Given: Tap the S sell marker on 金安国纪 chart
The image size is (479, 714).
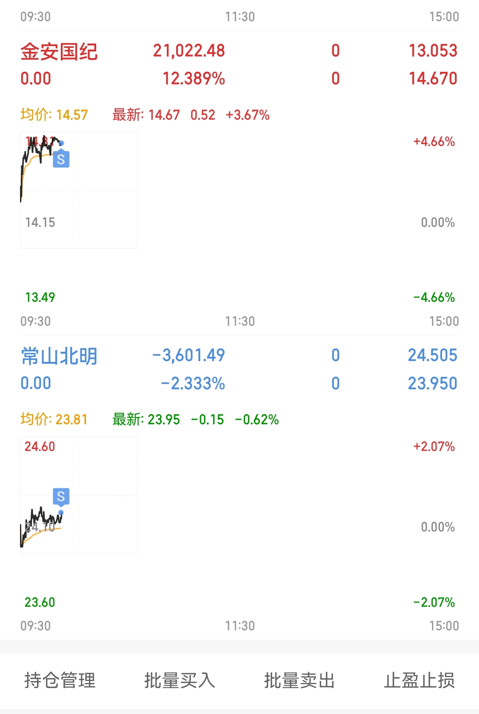Looking at the screenshot, I should click(61, 159).
